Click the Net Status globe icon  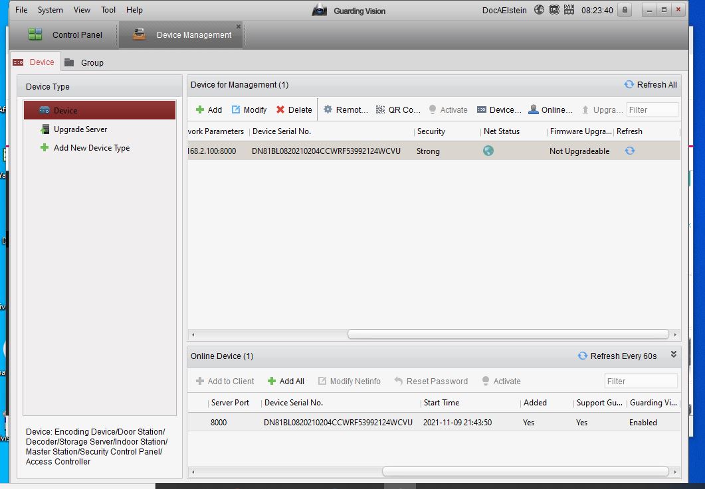488,151
